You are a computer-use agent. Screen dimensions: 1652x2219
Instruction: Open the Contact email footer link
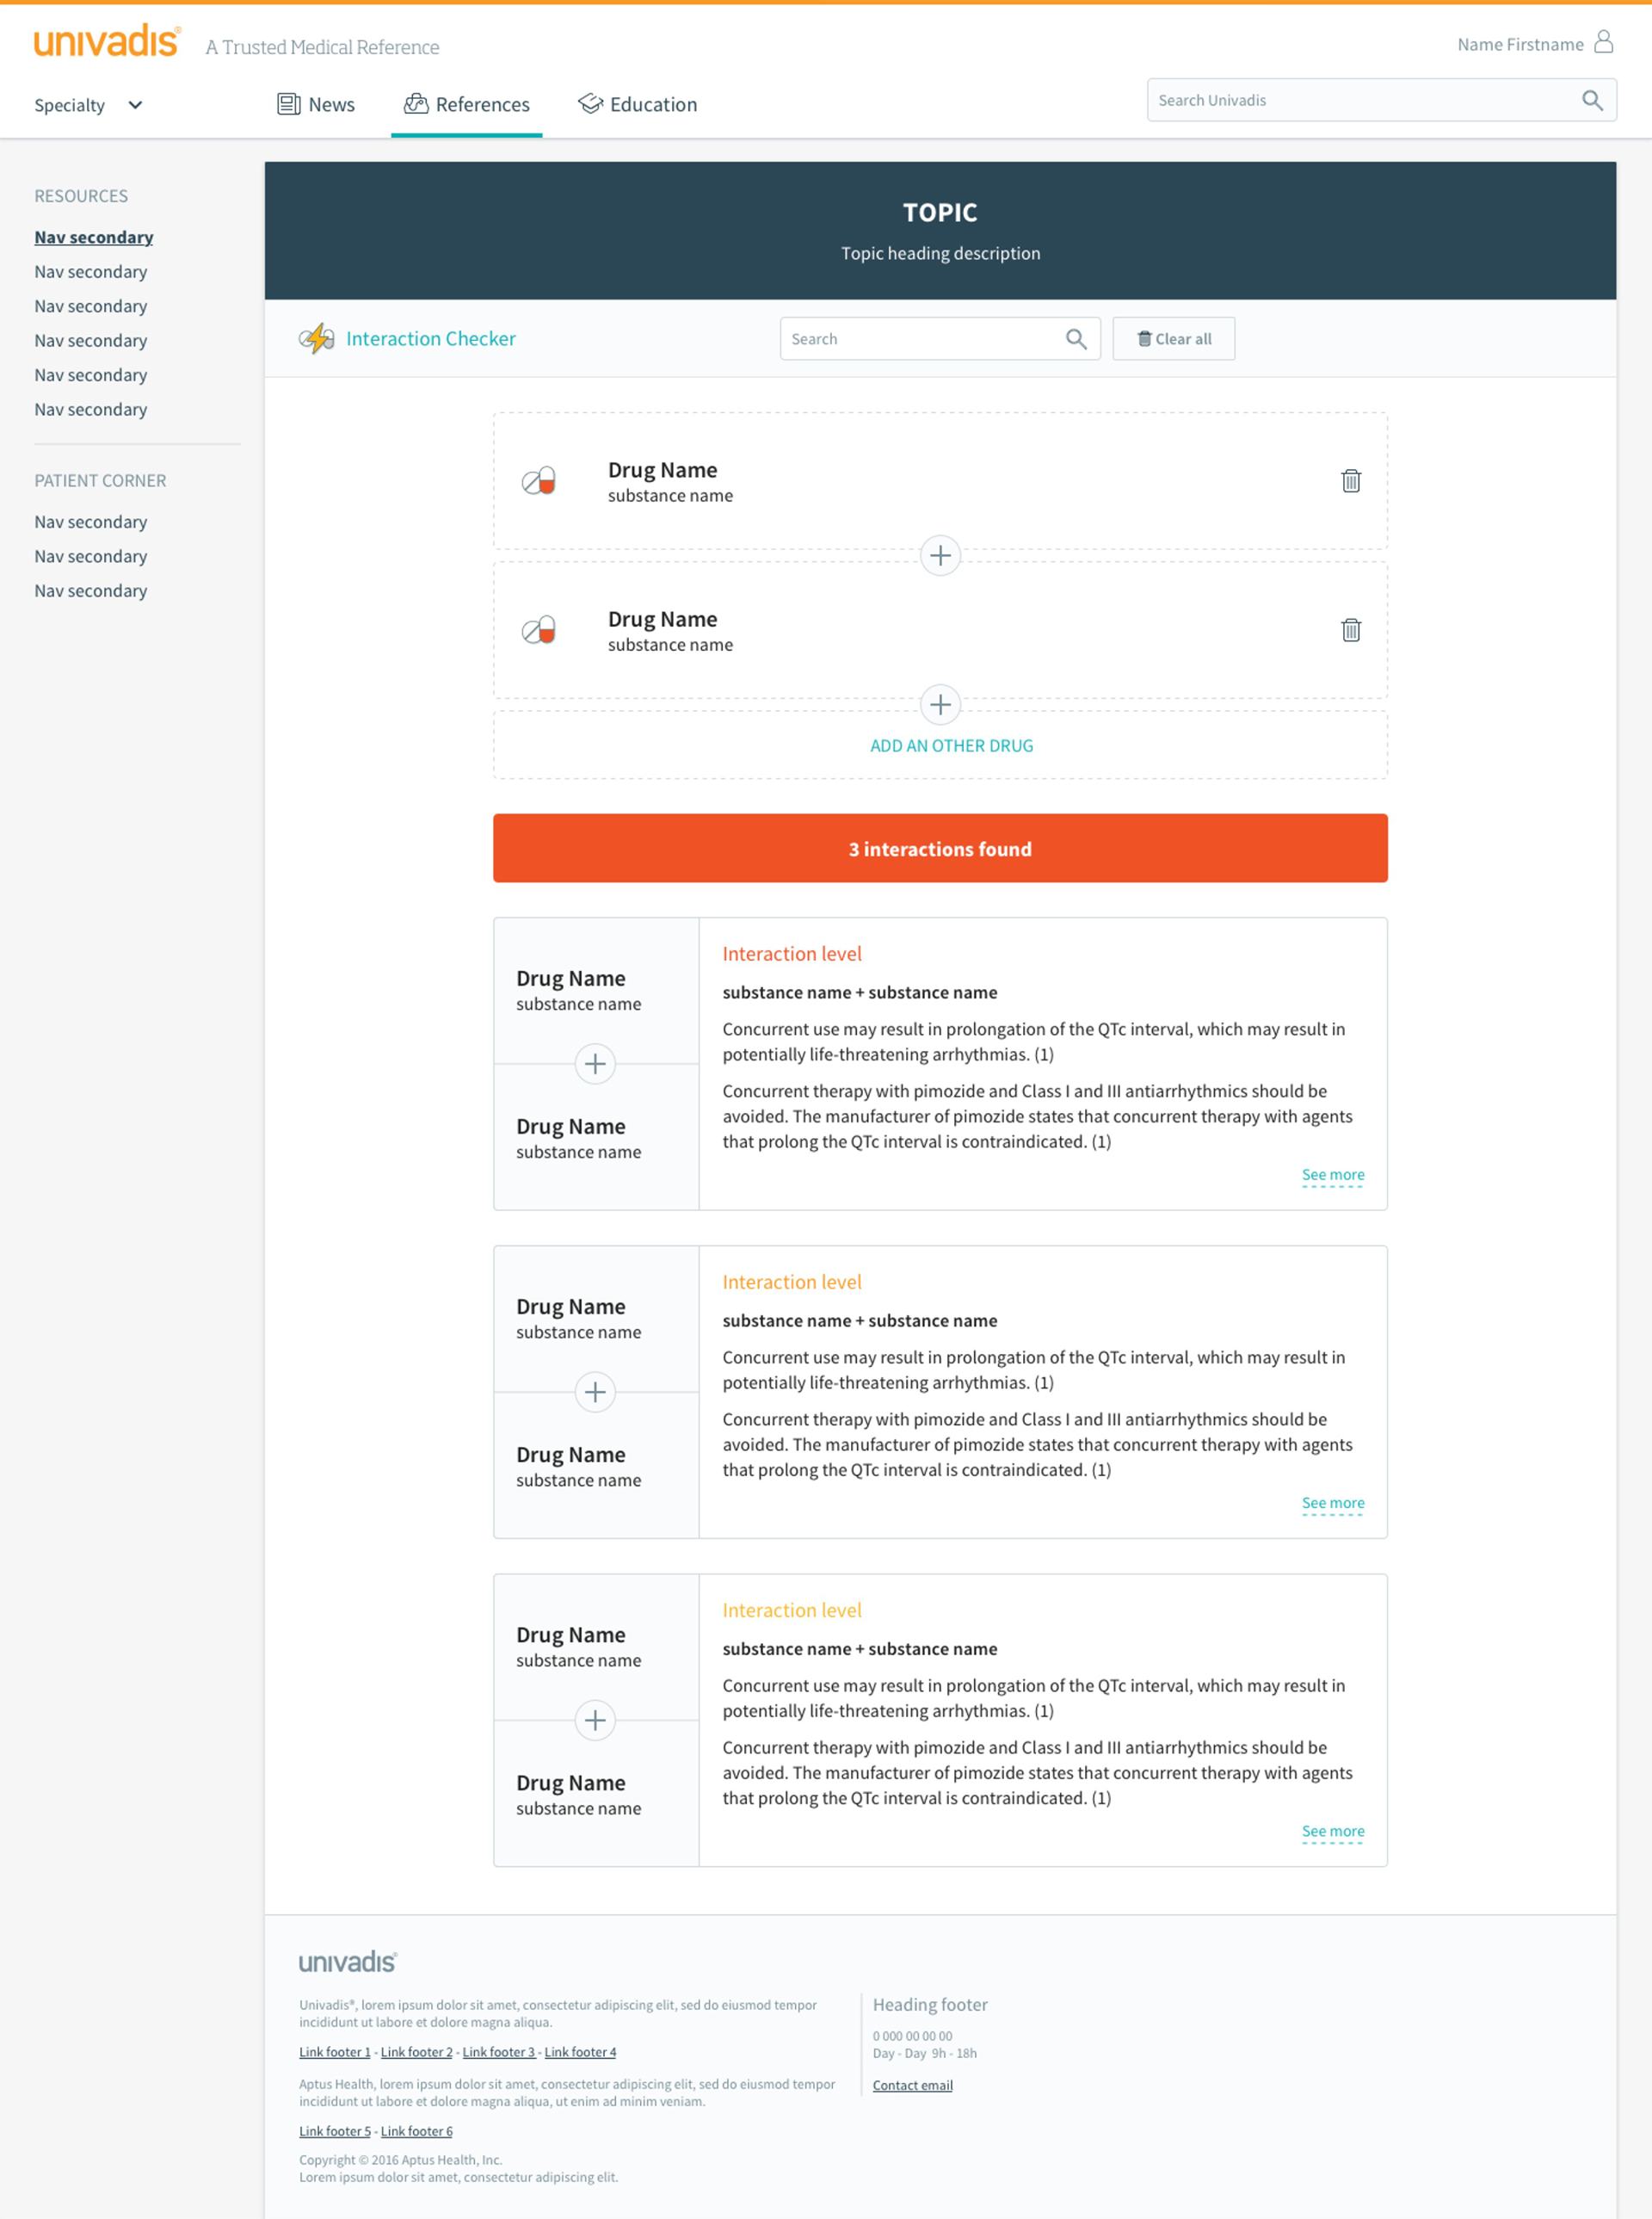point(912,2085)
